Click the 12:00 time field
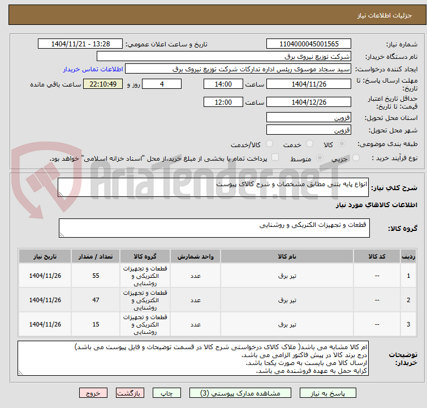The width and height of the screenshot is (427, 408). 223,102
